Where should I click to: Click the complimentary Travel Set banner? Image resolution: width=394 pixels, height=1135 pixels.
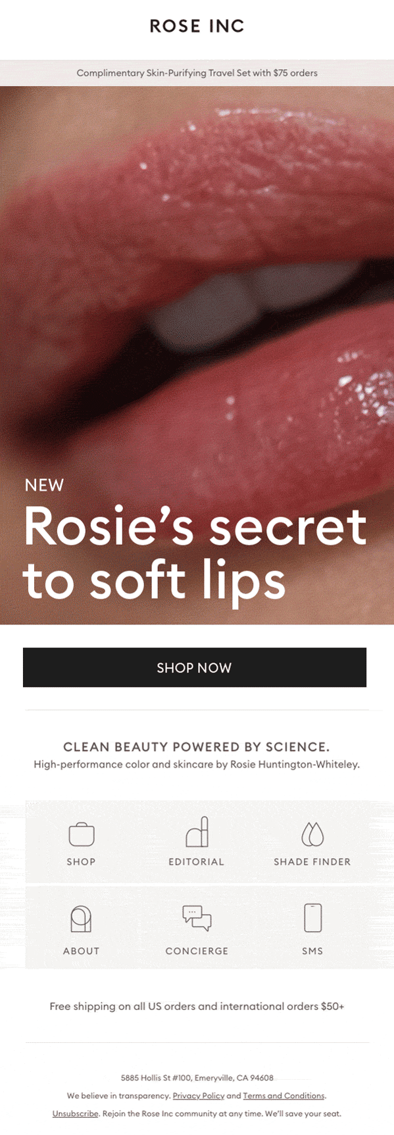coord(197,73)
